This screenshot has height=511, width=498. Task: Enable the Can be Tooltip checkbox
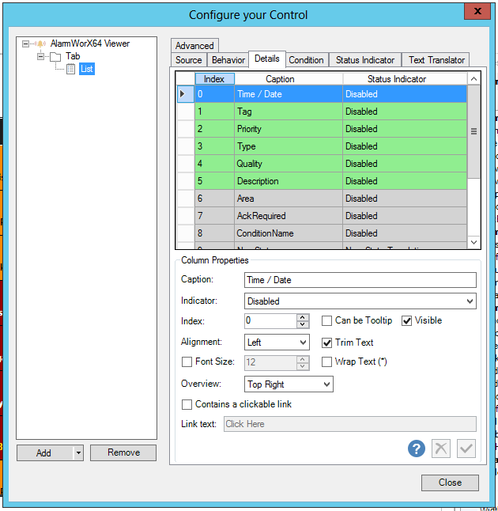pos(326,320)
